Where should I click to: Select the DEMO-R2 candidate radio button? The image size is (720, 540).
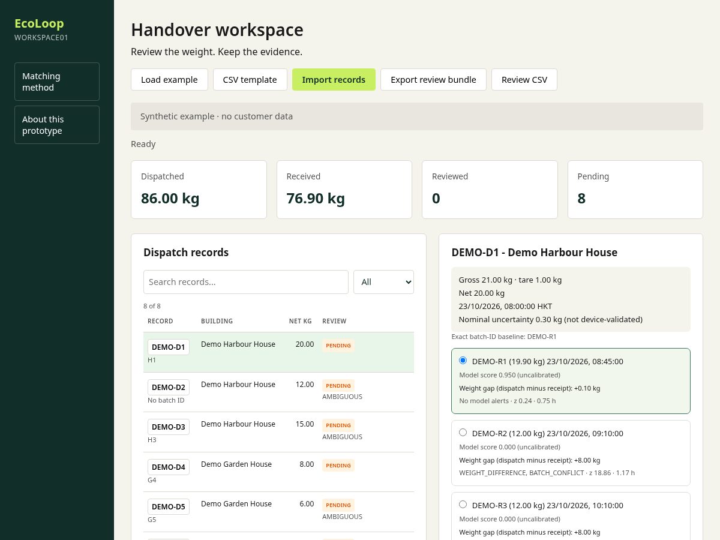click(x=463, y=433)
